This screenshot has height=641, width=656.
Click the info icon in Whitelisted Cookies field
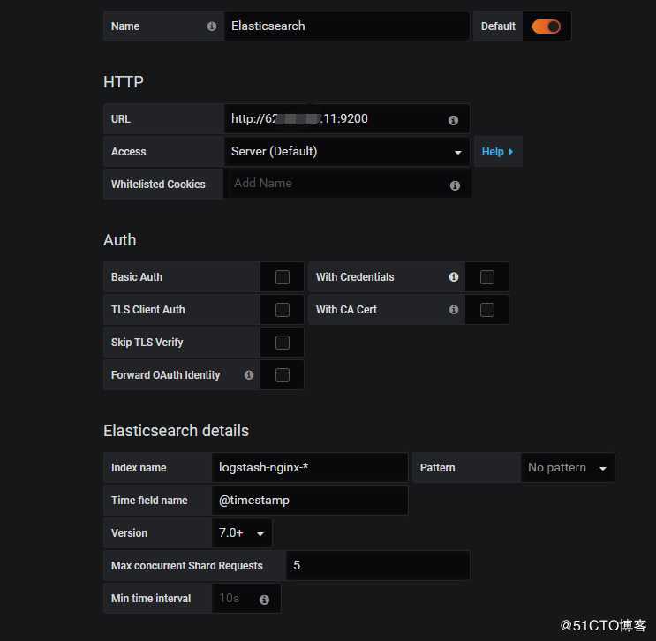(x=455, y=185)
